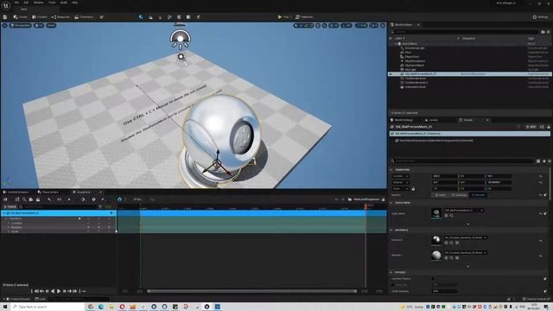Click Outliner settings gear icon

[548, 32]
